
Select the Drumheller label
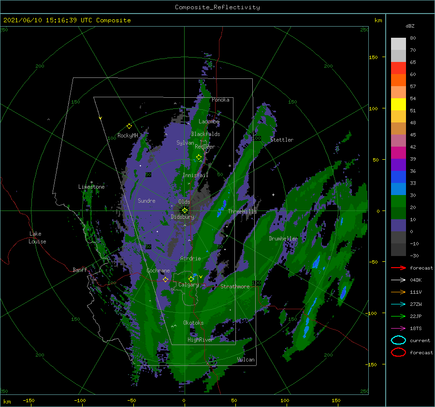[x=283, y=239]
